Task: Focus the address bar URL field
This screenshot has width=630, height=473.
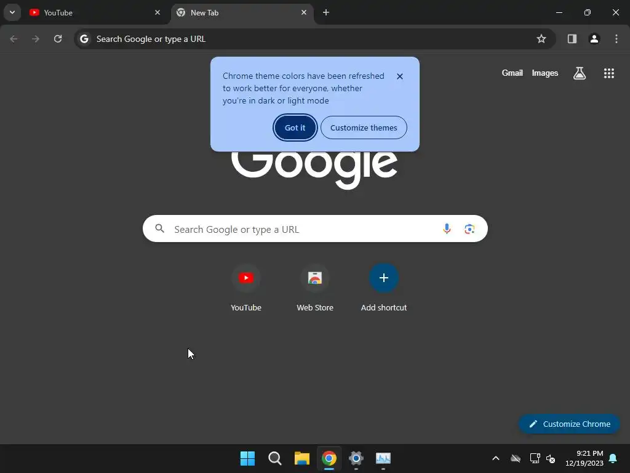Action: [x=314, y=39]
